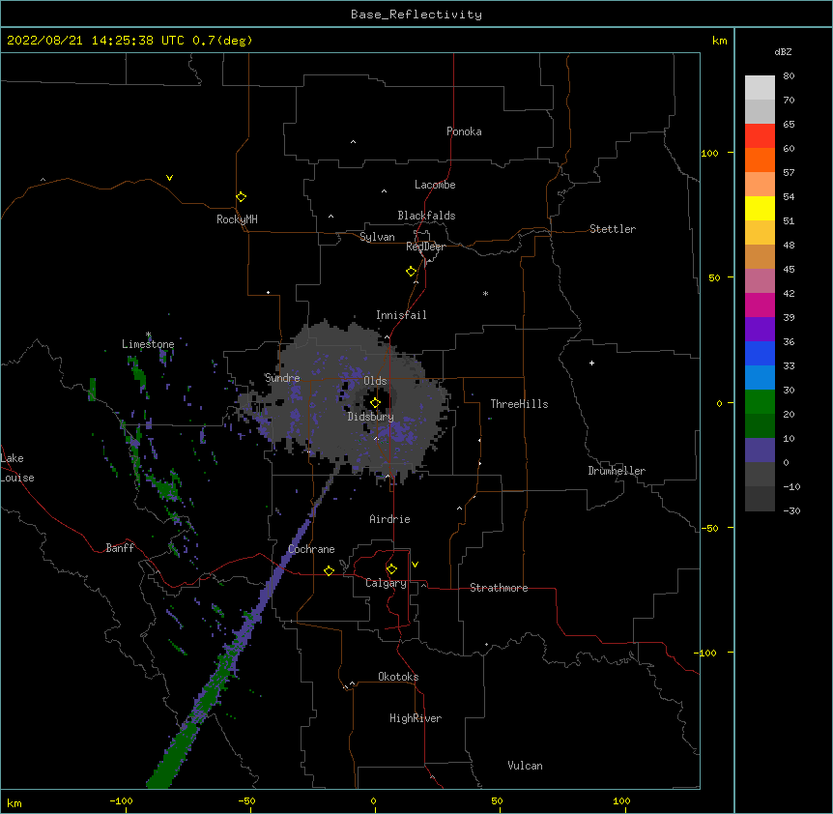This screenshot has height=814, width=833.
Task: Click the yellow diamond marker above Calgary label
Action: pos(391,569)
